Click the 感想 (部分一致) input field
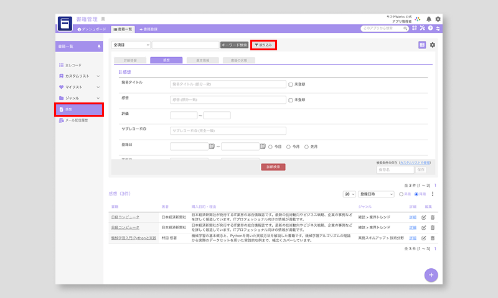The image size is (498, 298). click(228, 100)
